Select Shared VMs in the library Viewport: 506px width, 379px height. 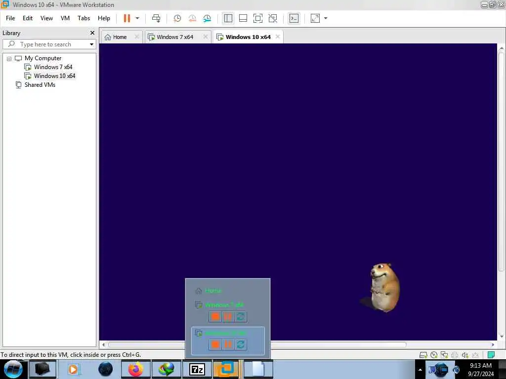click(40, 85)
